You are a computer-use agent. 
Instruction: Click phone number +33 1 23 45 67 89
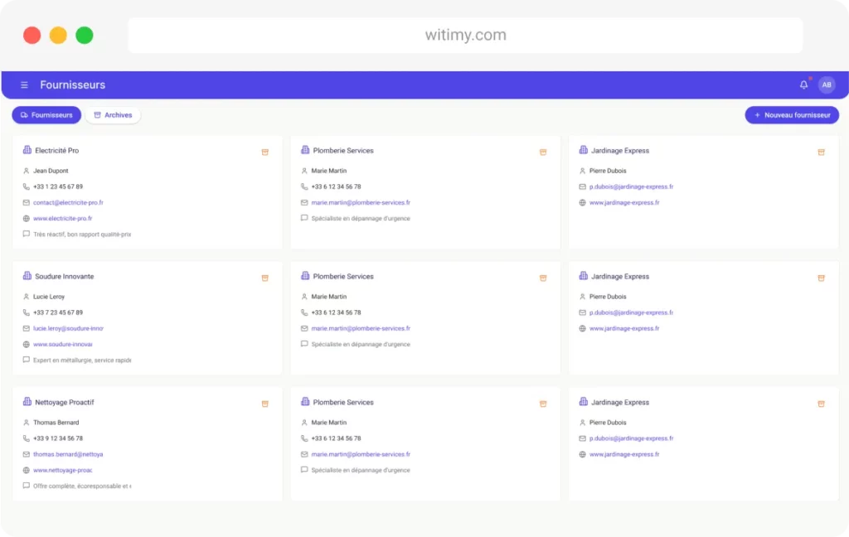(x=58, y=186)
